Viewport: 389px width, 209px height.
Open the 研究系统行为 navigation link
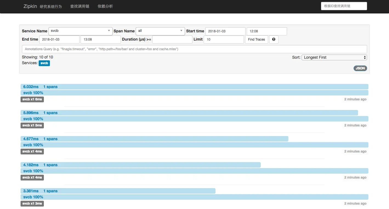51,6
